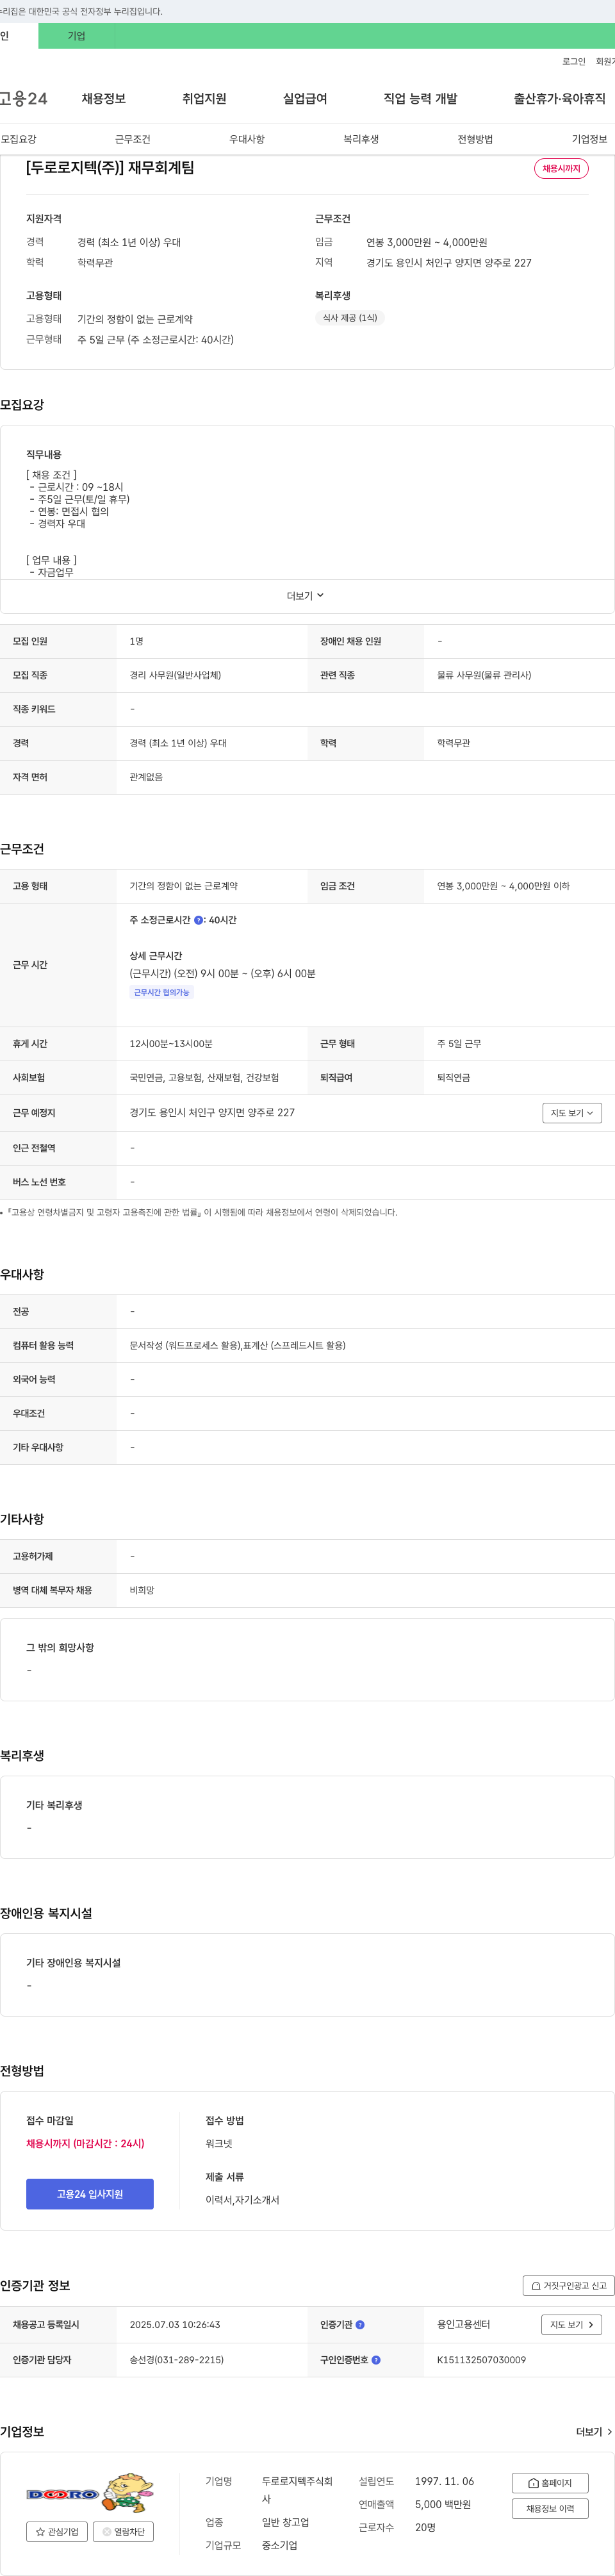
Task: Click the 채용시까지 status badge
Action: 561,169
